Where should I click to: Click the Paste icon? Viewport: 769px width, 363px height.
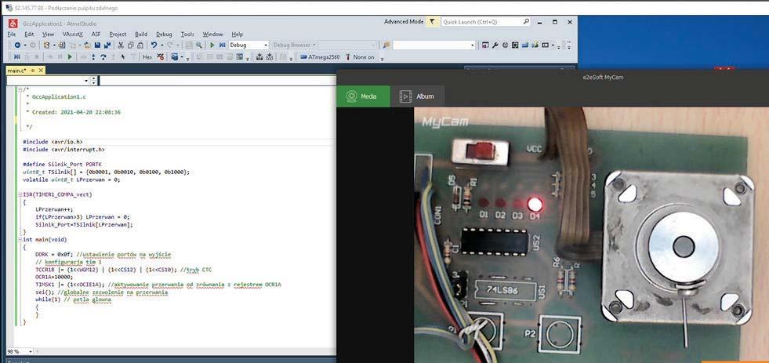tap(140, 45)
